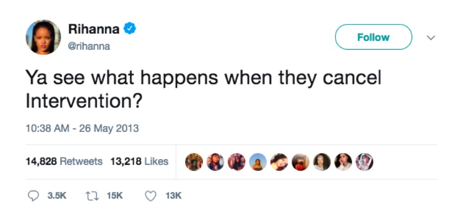Open the @rihanna handle link

point(89,46)
